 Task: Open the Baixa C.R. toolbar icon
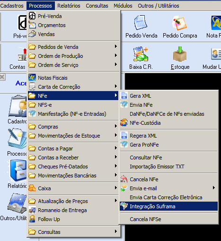[x=141, y=58]
